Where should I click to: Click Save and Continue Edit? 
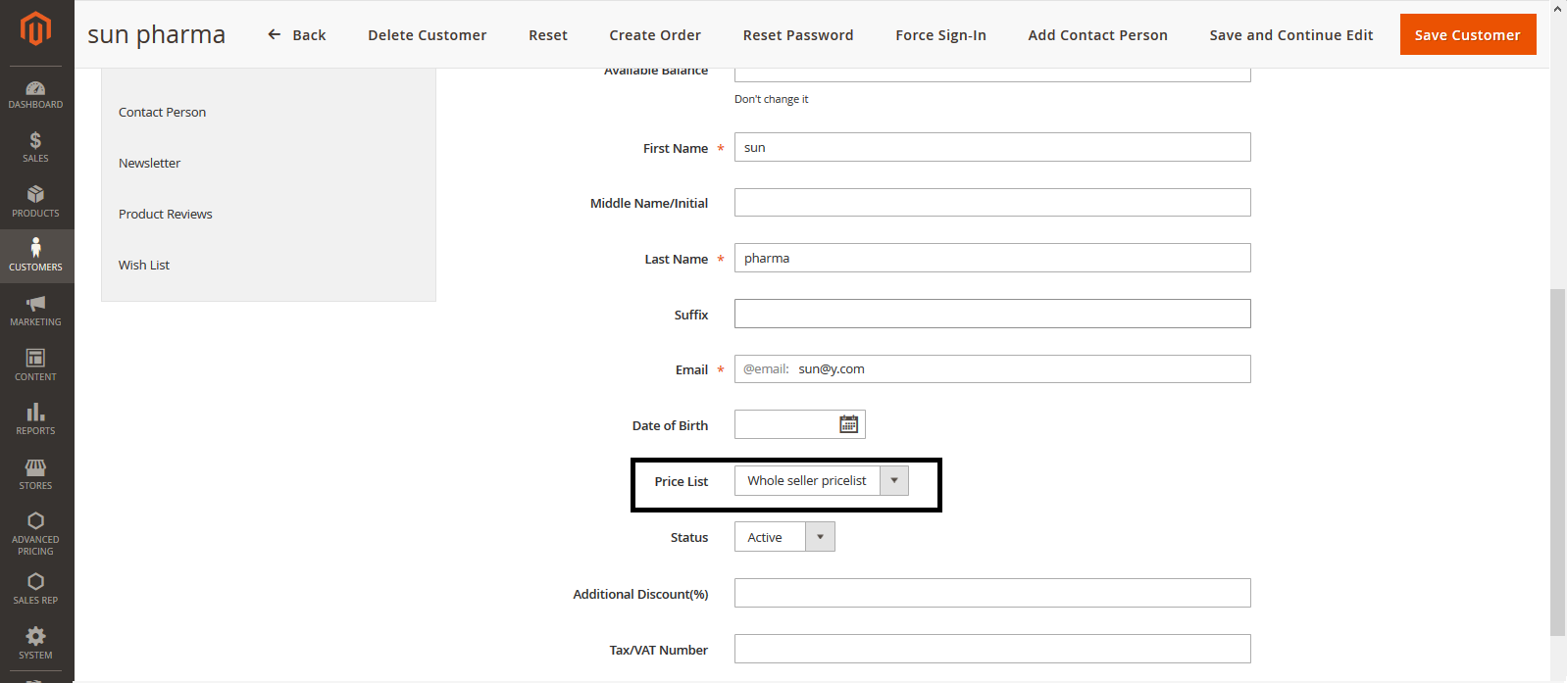click(1290, 35)
